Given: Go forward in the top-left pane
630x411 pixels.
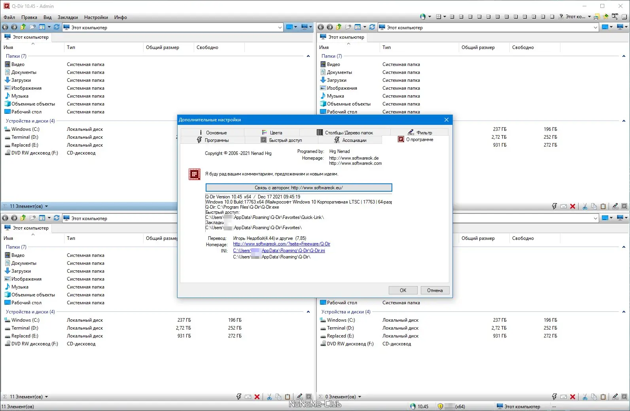Looking at the screenshot, I should 14,27.
